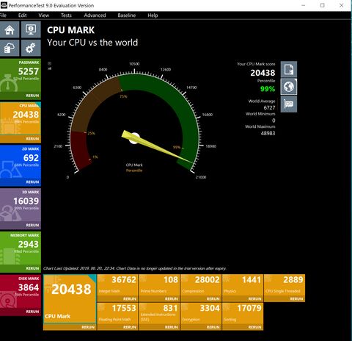Viewport: 352px width, 341px height.
Task: Select the PassMark 5257 score tile
Action: pos(21,76)
